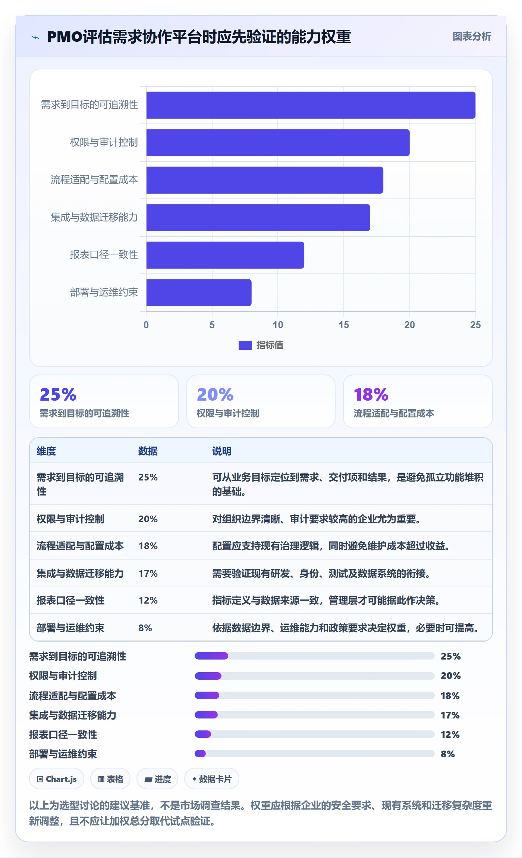Select the 需求到目标的可追溯性 chart bar

coord(311,105)
